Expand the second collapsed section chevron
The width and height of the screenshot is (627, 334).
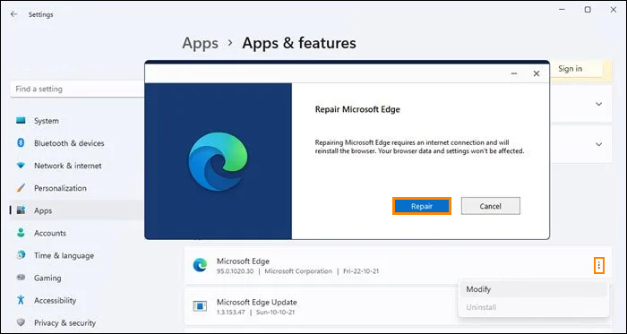(598, 144)
